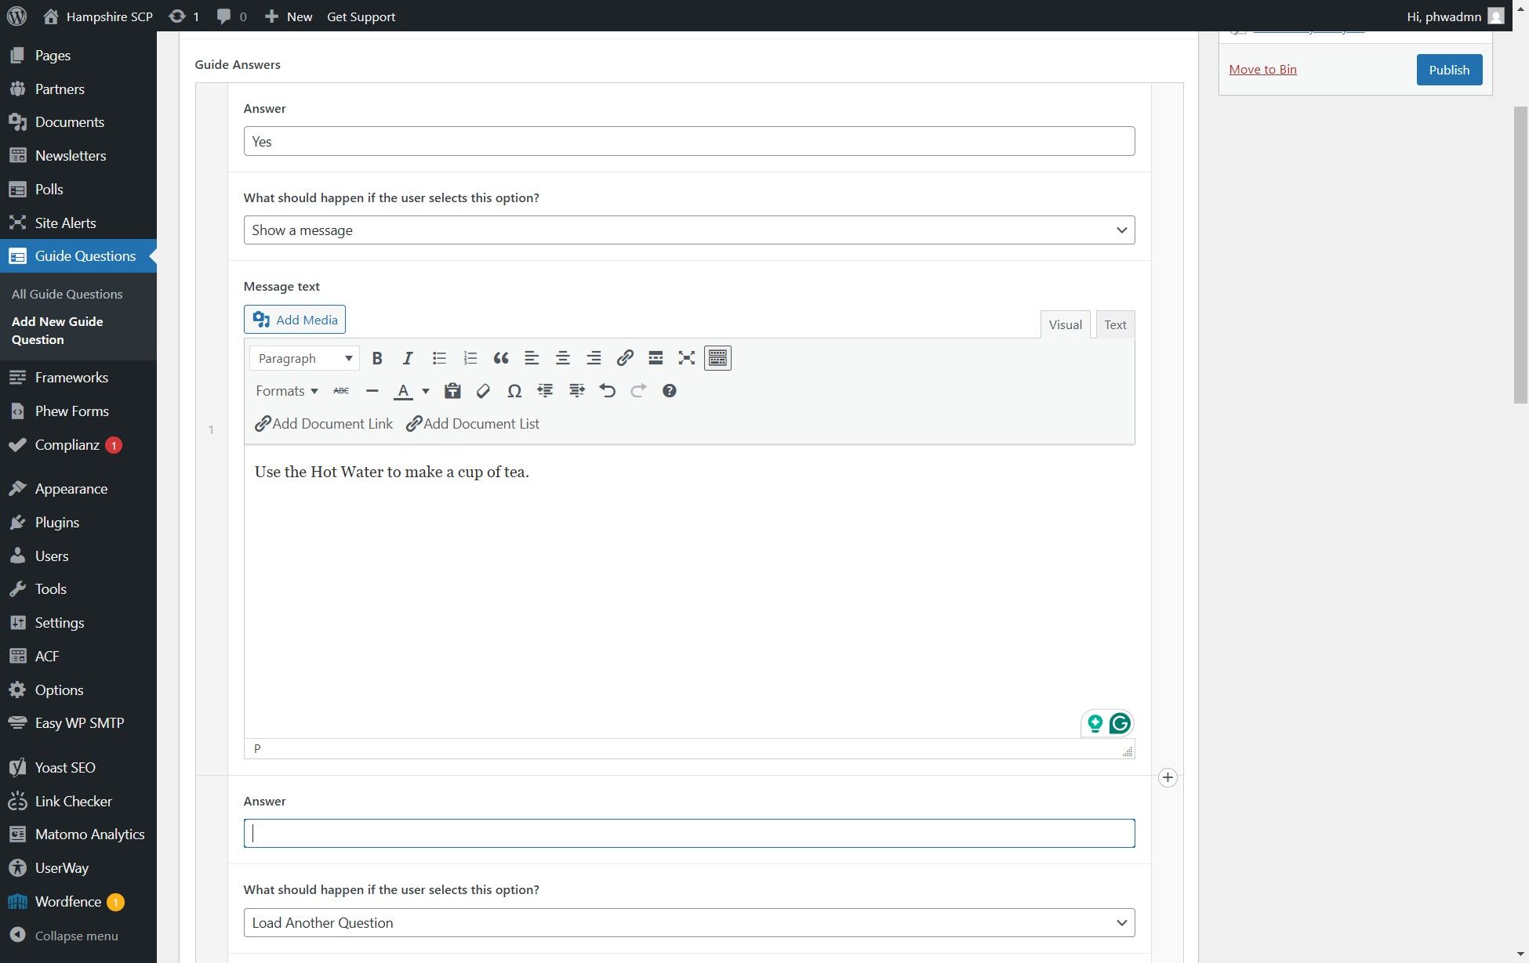
Task: Click the empty second Answer field
Action: coord(688,834)
